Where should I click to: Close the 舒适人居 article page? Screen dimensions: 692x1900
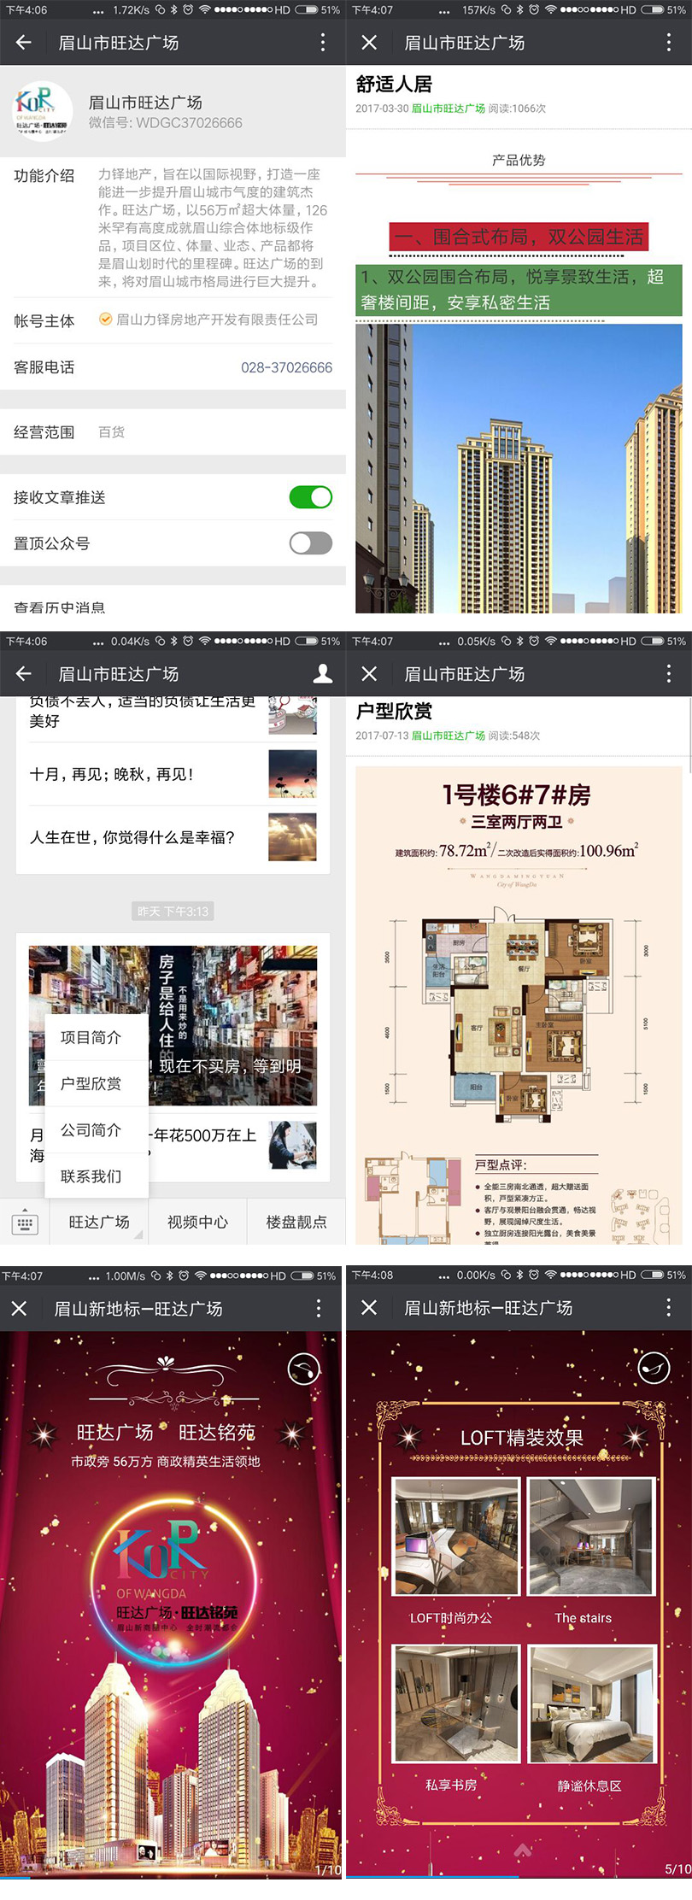(369, 42)
